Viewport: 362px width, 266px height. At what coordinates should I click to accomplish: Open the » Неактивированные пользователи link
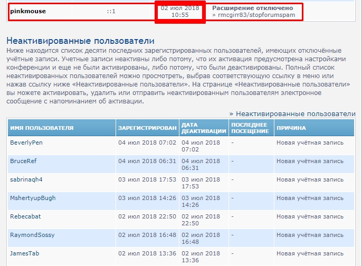[x=292, y=113]
